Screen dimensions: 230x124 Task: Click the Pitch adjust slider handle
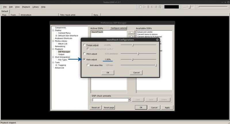(x=138, y=54)
